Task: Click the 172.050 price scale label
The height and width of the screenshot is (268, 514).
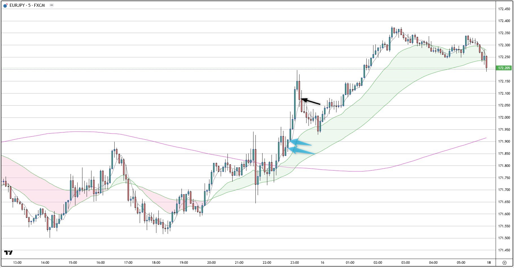Action: tap(504, 105)
